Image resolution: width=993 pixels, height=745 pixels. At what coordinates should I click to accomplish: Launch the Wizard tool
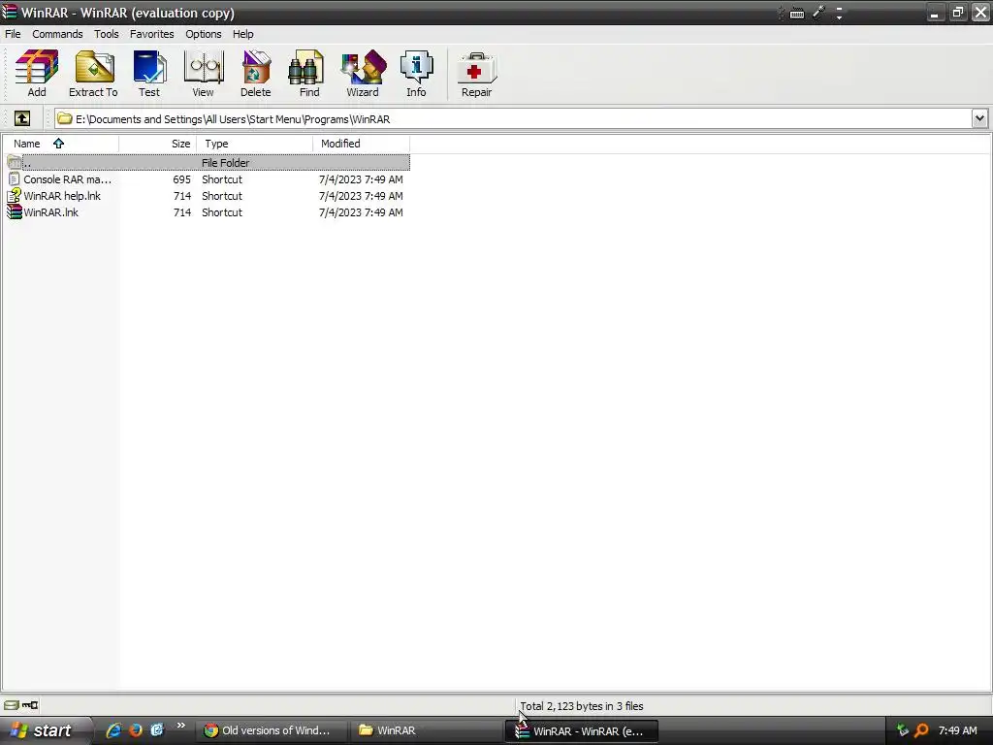pyautogui.click(x=363, y=73)
